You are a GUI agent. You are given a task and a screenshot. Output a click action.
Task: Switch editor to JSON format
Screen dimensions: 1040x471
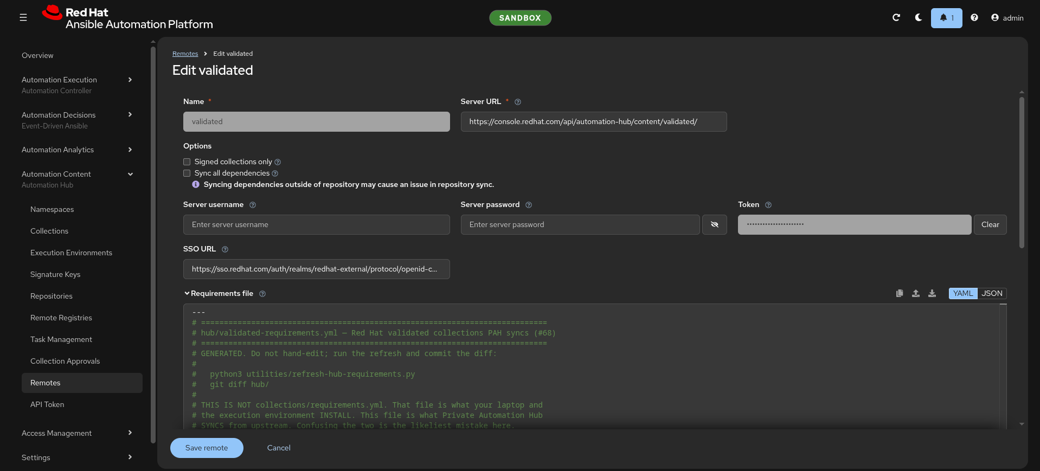[992, 293]
